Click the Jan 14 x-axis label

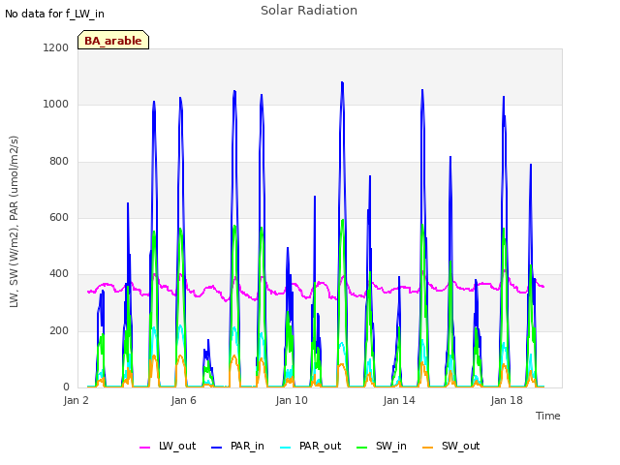tap(399, 400)
